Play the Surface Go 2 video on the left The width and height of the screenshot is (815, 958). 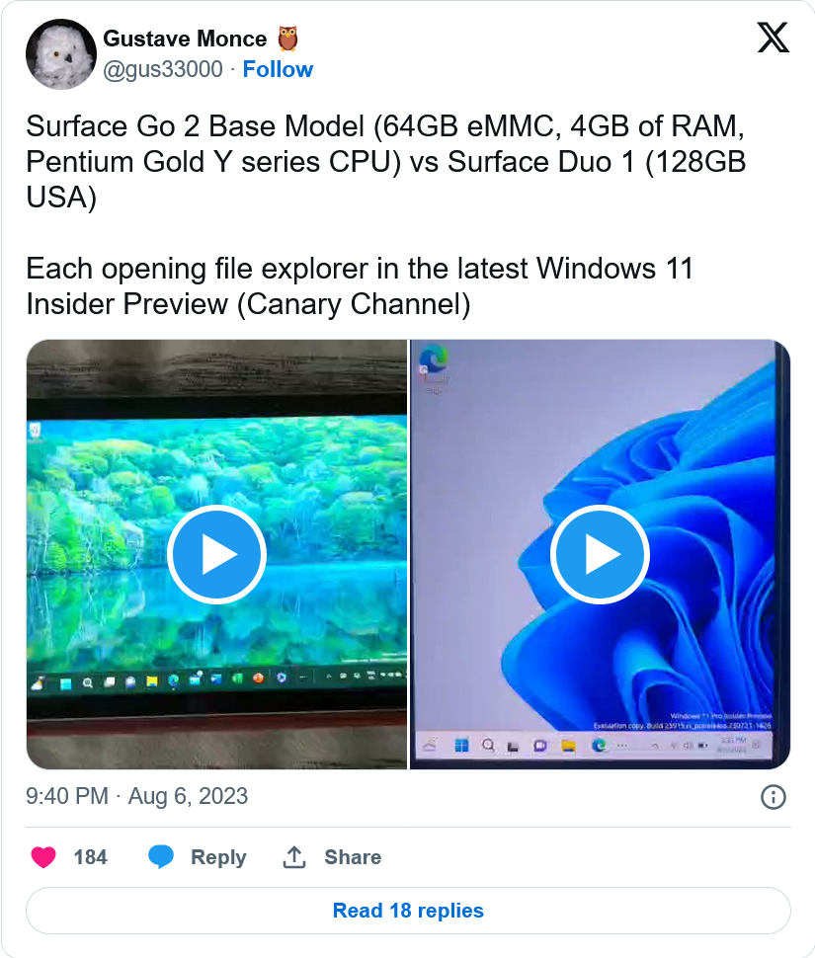[216, 555]
